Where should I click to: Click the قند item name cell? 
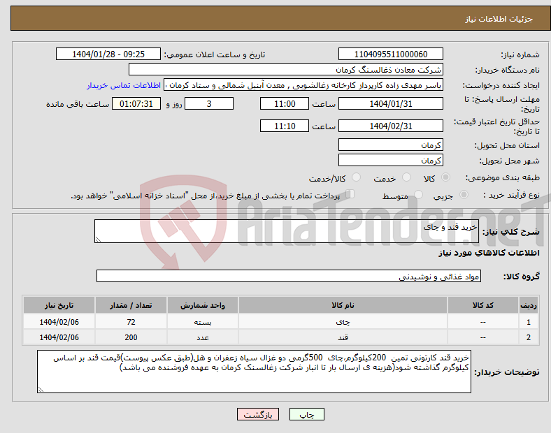[x=343, y=337]
